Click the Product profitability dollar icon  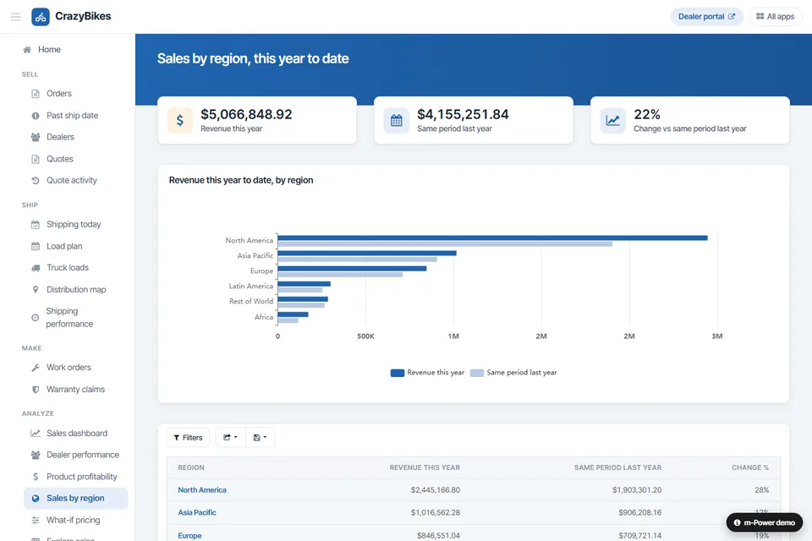(36, 477)
